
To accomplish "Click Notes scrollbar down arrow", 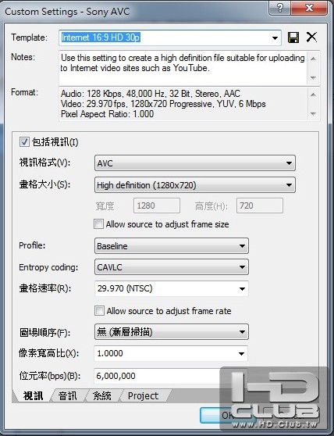I will (313, 78).
